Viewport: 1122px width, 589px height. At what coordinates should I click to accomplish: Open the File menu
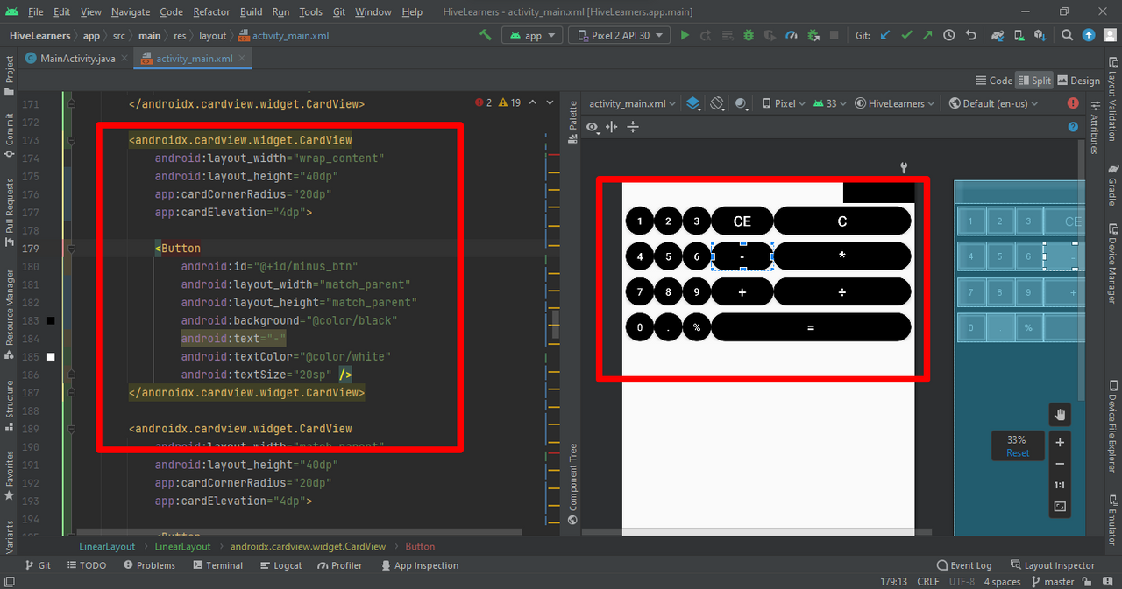(35, 11)
